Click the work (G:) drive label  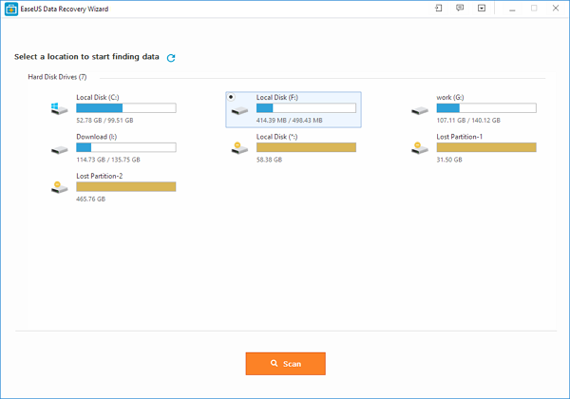(451, 97)
